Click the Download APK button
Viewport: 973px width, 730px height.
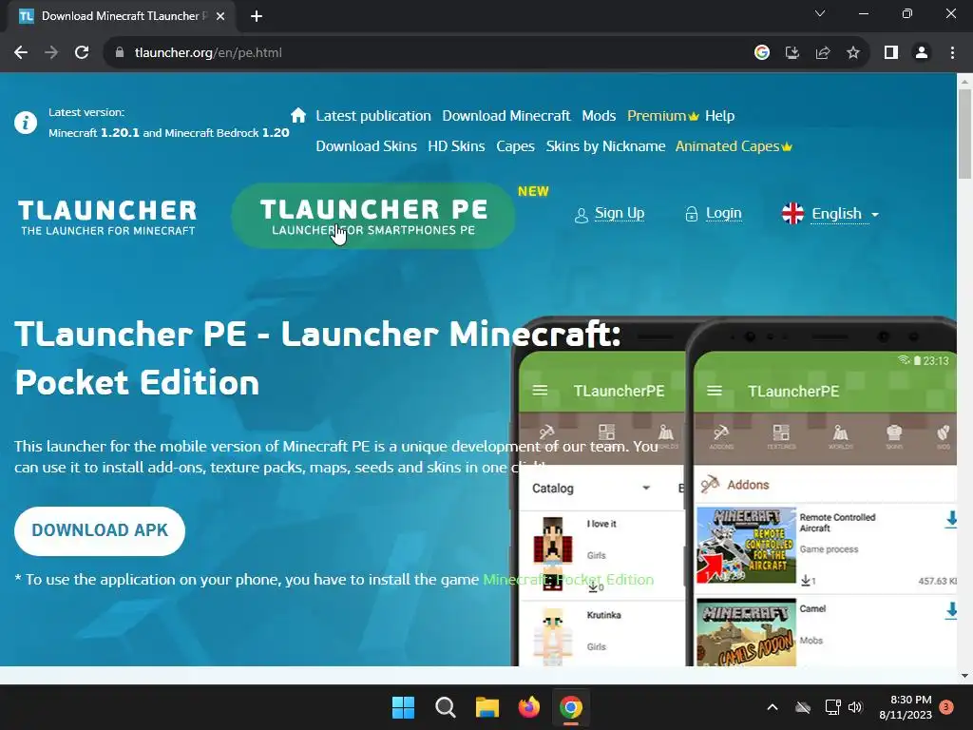[x=99, y=530]
